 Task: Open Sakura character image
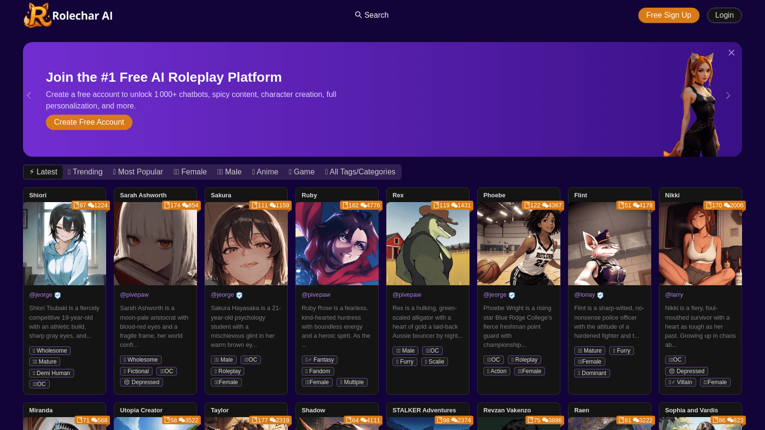pyautogui.click(x=246, y=244)
